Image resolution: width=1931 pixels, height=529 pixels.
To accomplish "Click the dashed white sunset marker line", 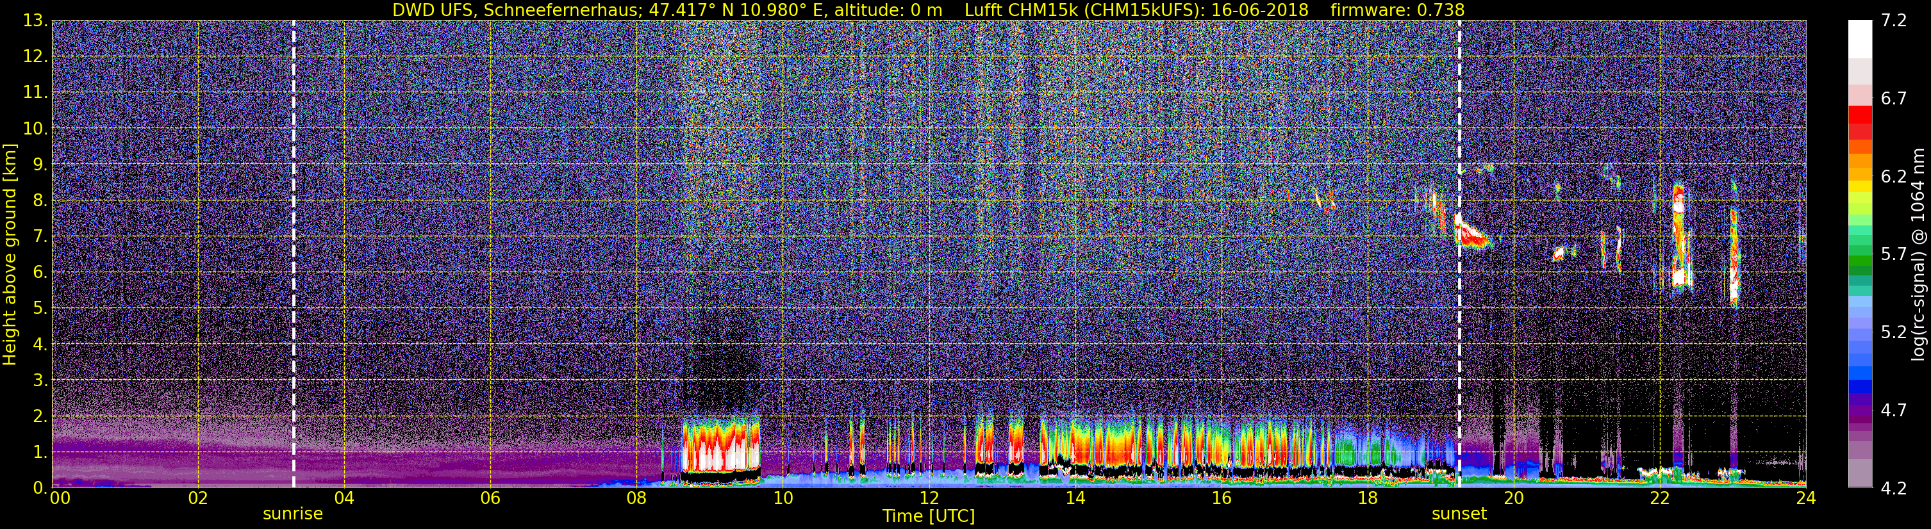I will point(1459,254).
